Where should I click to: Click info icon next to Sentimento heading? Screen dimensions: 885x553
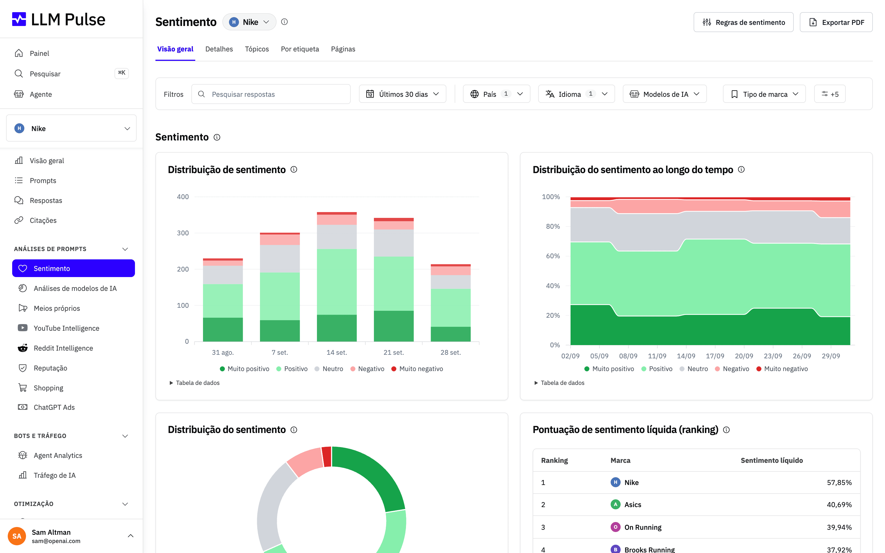[217, 137]
